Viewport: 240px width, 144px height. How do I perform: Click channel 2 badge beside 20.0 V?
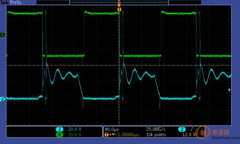pyautogui.click(x=59, y=129)
